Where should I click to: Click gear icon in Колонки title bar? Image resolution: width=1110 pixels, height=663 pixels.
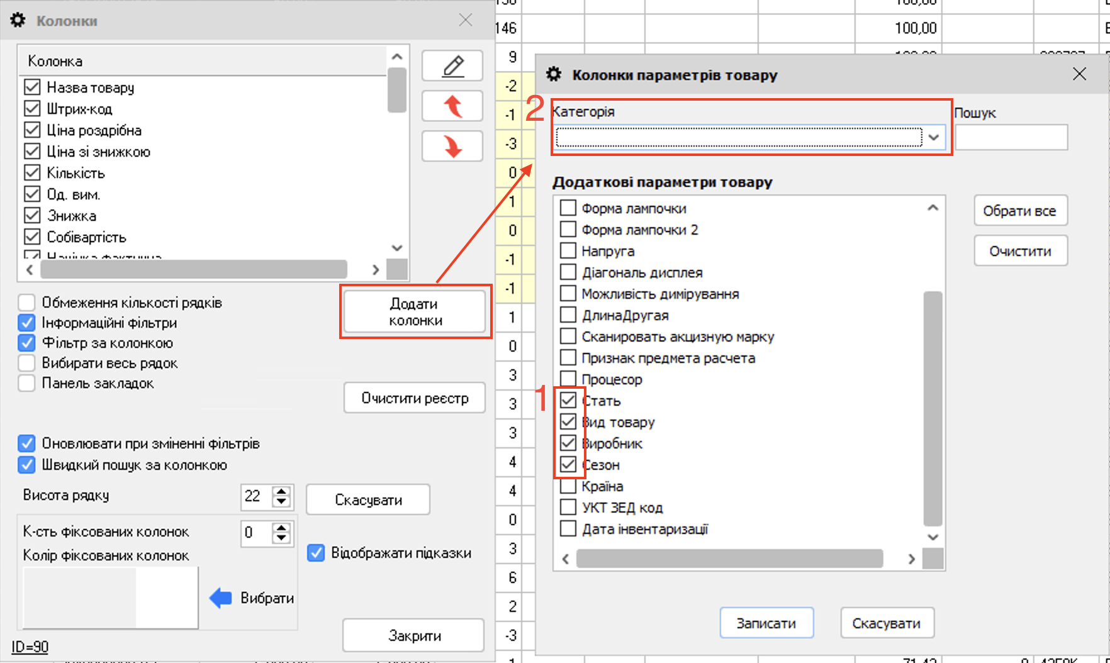click(x=18, y=20)
